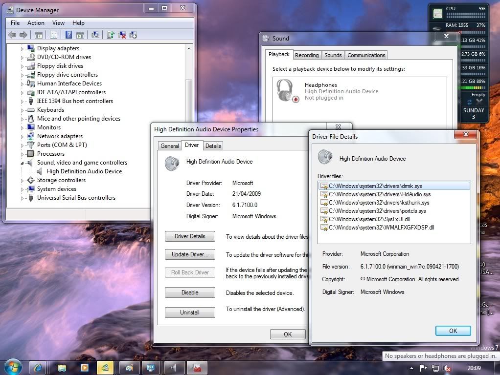The height and width of the screenshot is (375, 500).
Task: Expand the Display adapters node
Action: pyautogui.click(x=22, y=48)
